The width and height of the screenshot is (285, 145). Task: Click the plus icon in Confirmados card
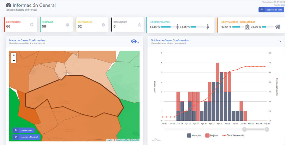pyautogui.click(x=32, y=25)
